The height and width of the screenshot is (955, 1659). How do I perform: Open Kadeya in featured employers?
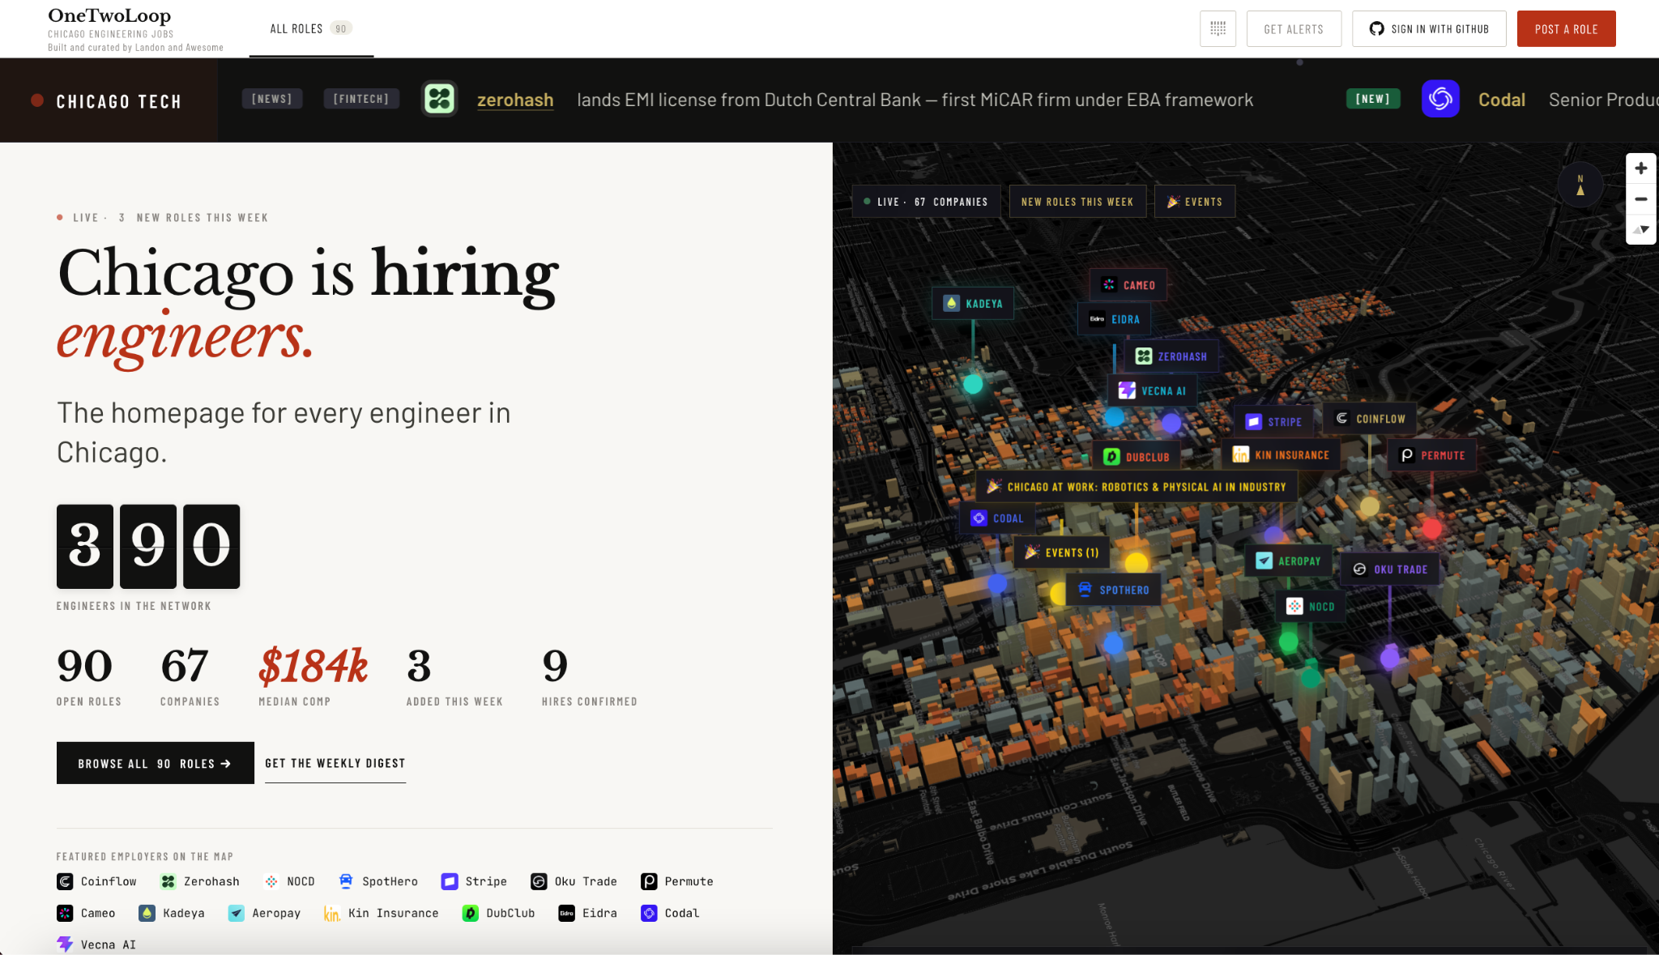[172, 913]
